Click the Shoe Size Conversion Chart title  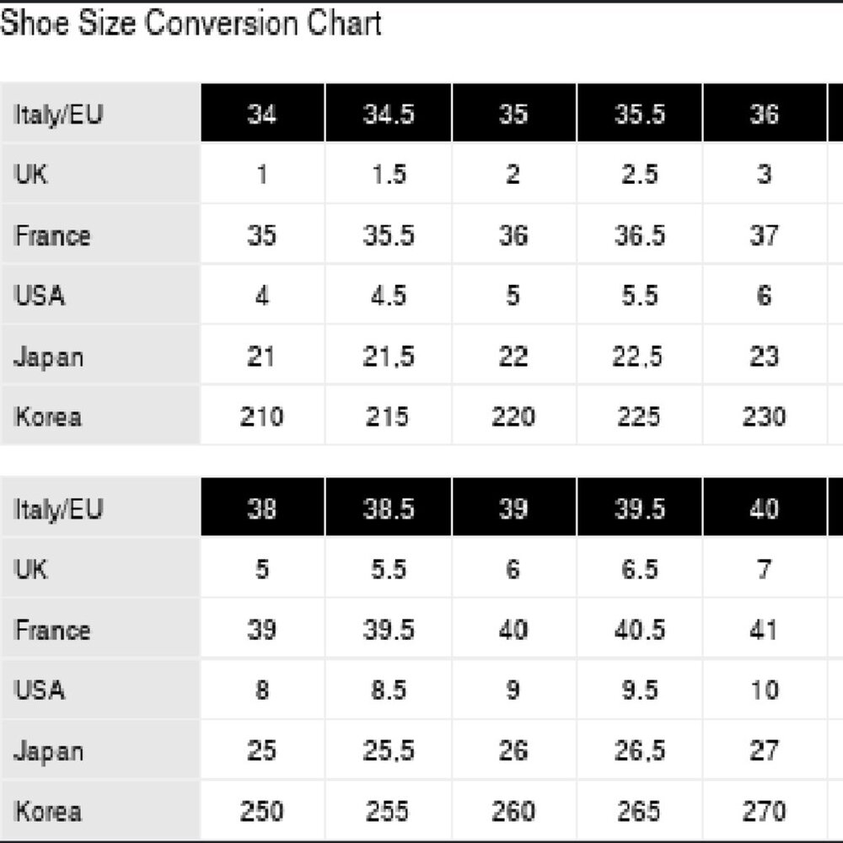point(191,23)
